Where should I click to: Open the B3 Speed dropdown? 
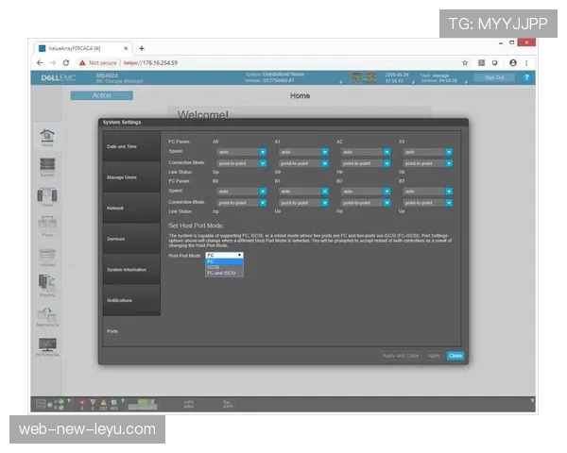click(x=428, y=192)
